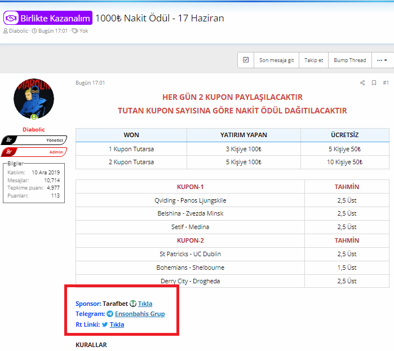Click the Tarafbet sponsor logo icon
Image resolution: width=394 pixels, height=351 pixels.
pos(133,304)
